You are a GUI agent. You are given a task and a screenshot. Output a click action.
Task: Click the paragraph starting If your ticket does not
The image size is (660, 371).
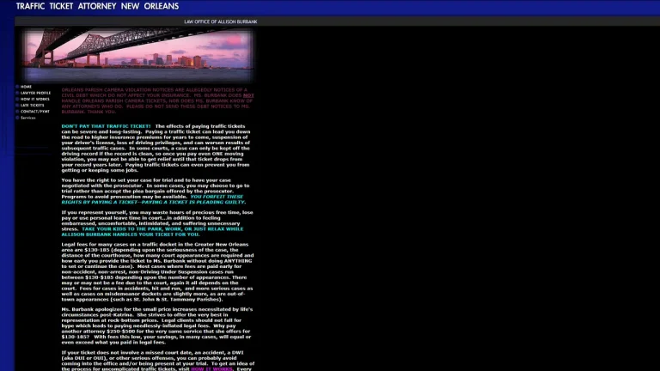tap(158, 361)
